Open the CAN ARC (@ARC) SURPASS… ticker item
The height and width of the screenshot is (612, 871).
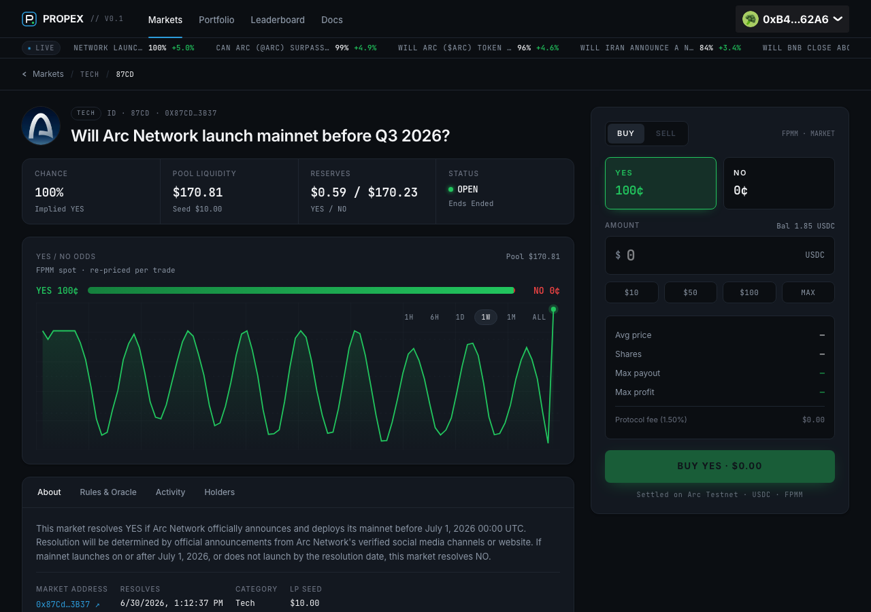[296, 48]
